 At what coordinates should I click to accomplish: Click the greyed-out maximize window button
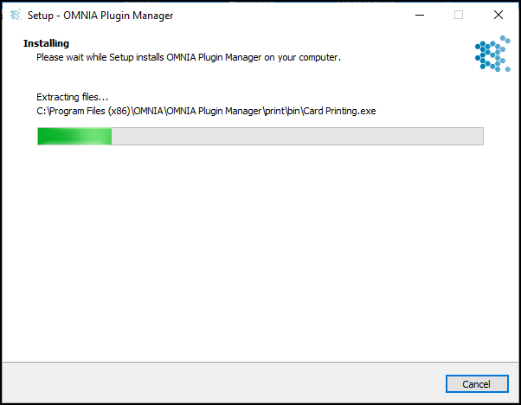point(459,15)
